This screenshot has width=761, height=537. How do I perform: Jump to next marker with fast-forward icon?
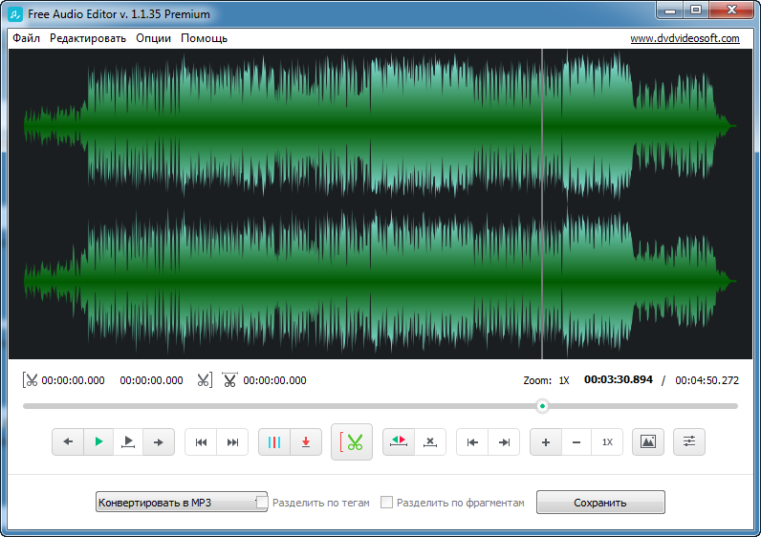tap(232, 441)
